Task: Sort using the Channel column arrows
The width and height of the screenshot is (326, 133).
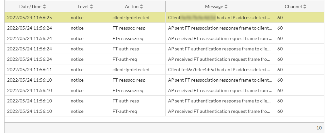Action: coord(305,7)
